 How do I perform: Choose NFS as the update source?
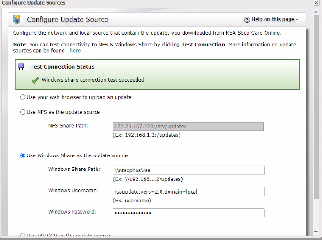tap(23, 112)
